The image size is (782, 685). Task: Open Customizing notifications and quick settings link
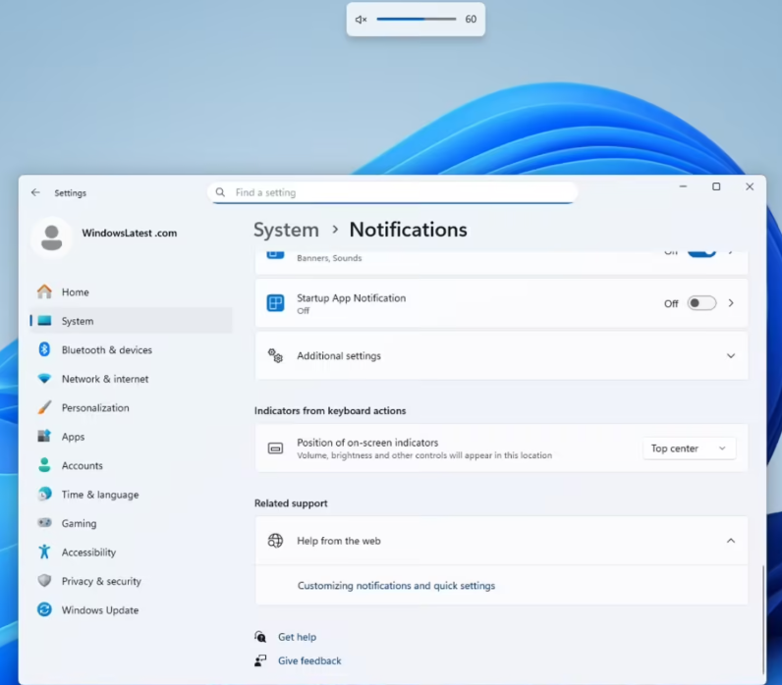(396, 586)
